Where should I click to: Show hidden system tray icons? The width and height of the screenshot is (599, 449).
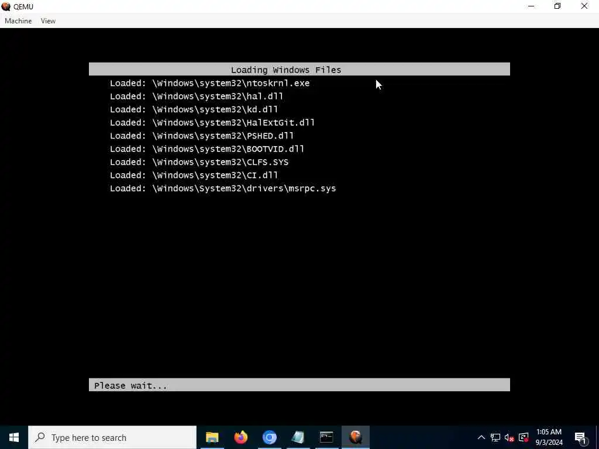click(481, 437)
